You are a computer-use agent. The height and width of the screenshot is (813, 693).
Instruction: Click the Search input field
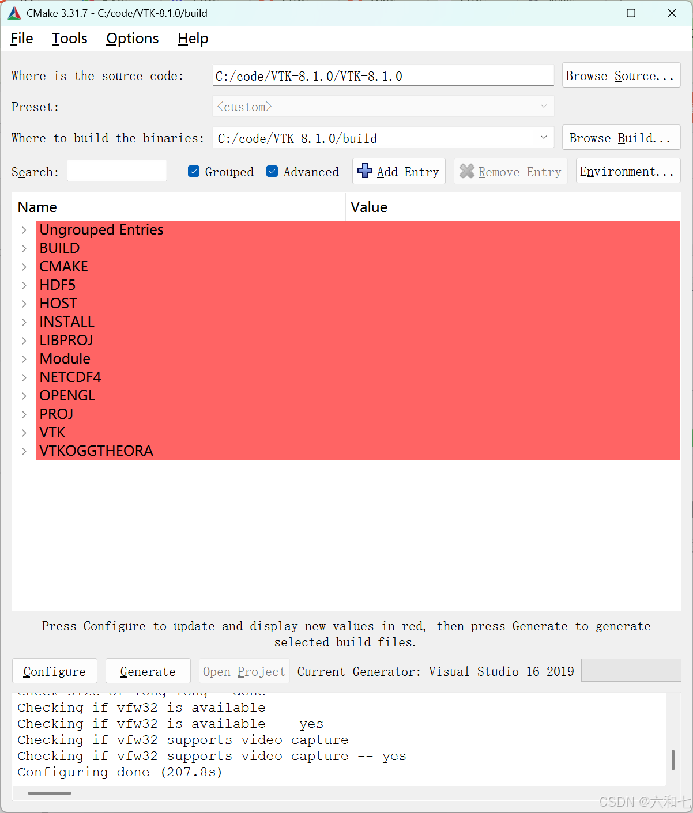point(117,171)
